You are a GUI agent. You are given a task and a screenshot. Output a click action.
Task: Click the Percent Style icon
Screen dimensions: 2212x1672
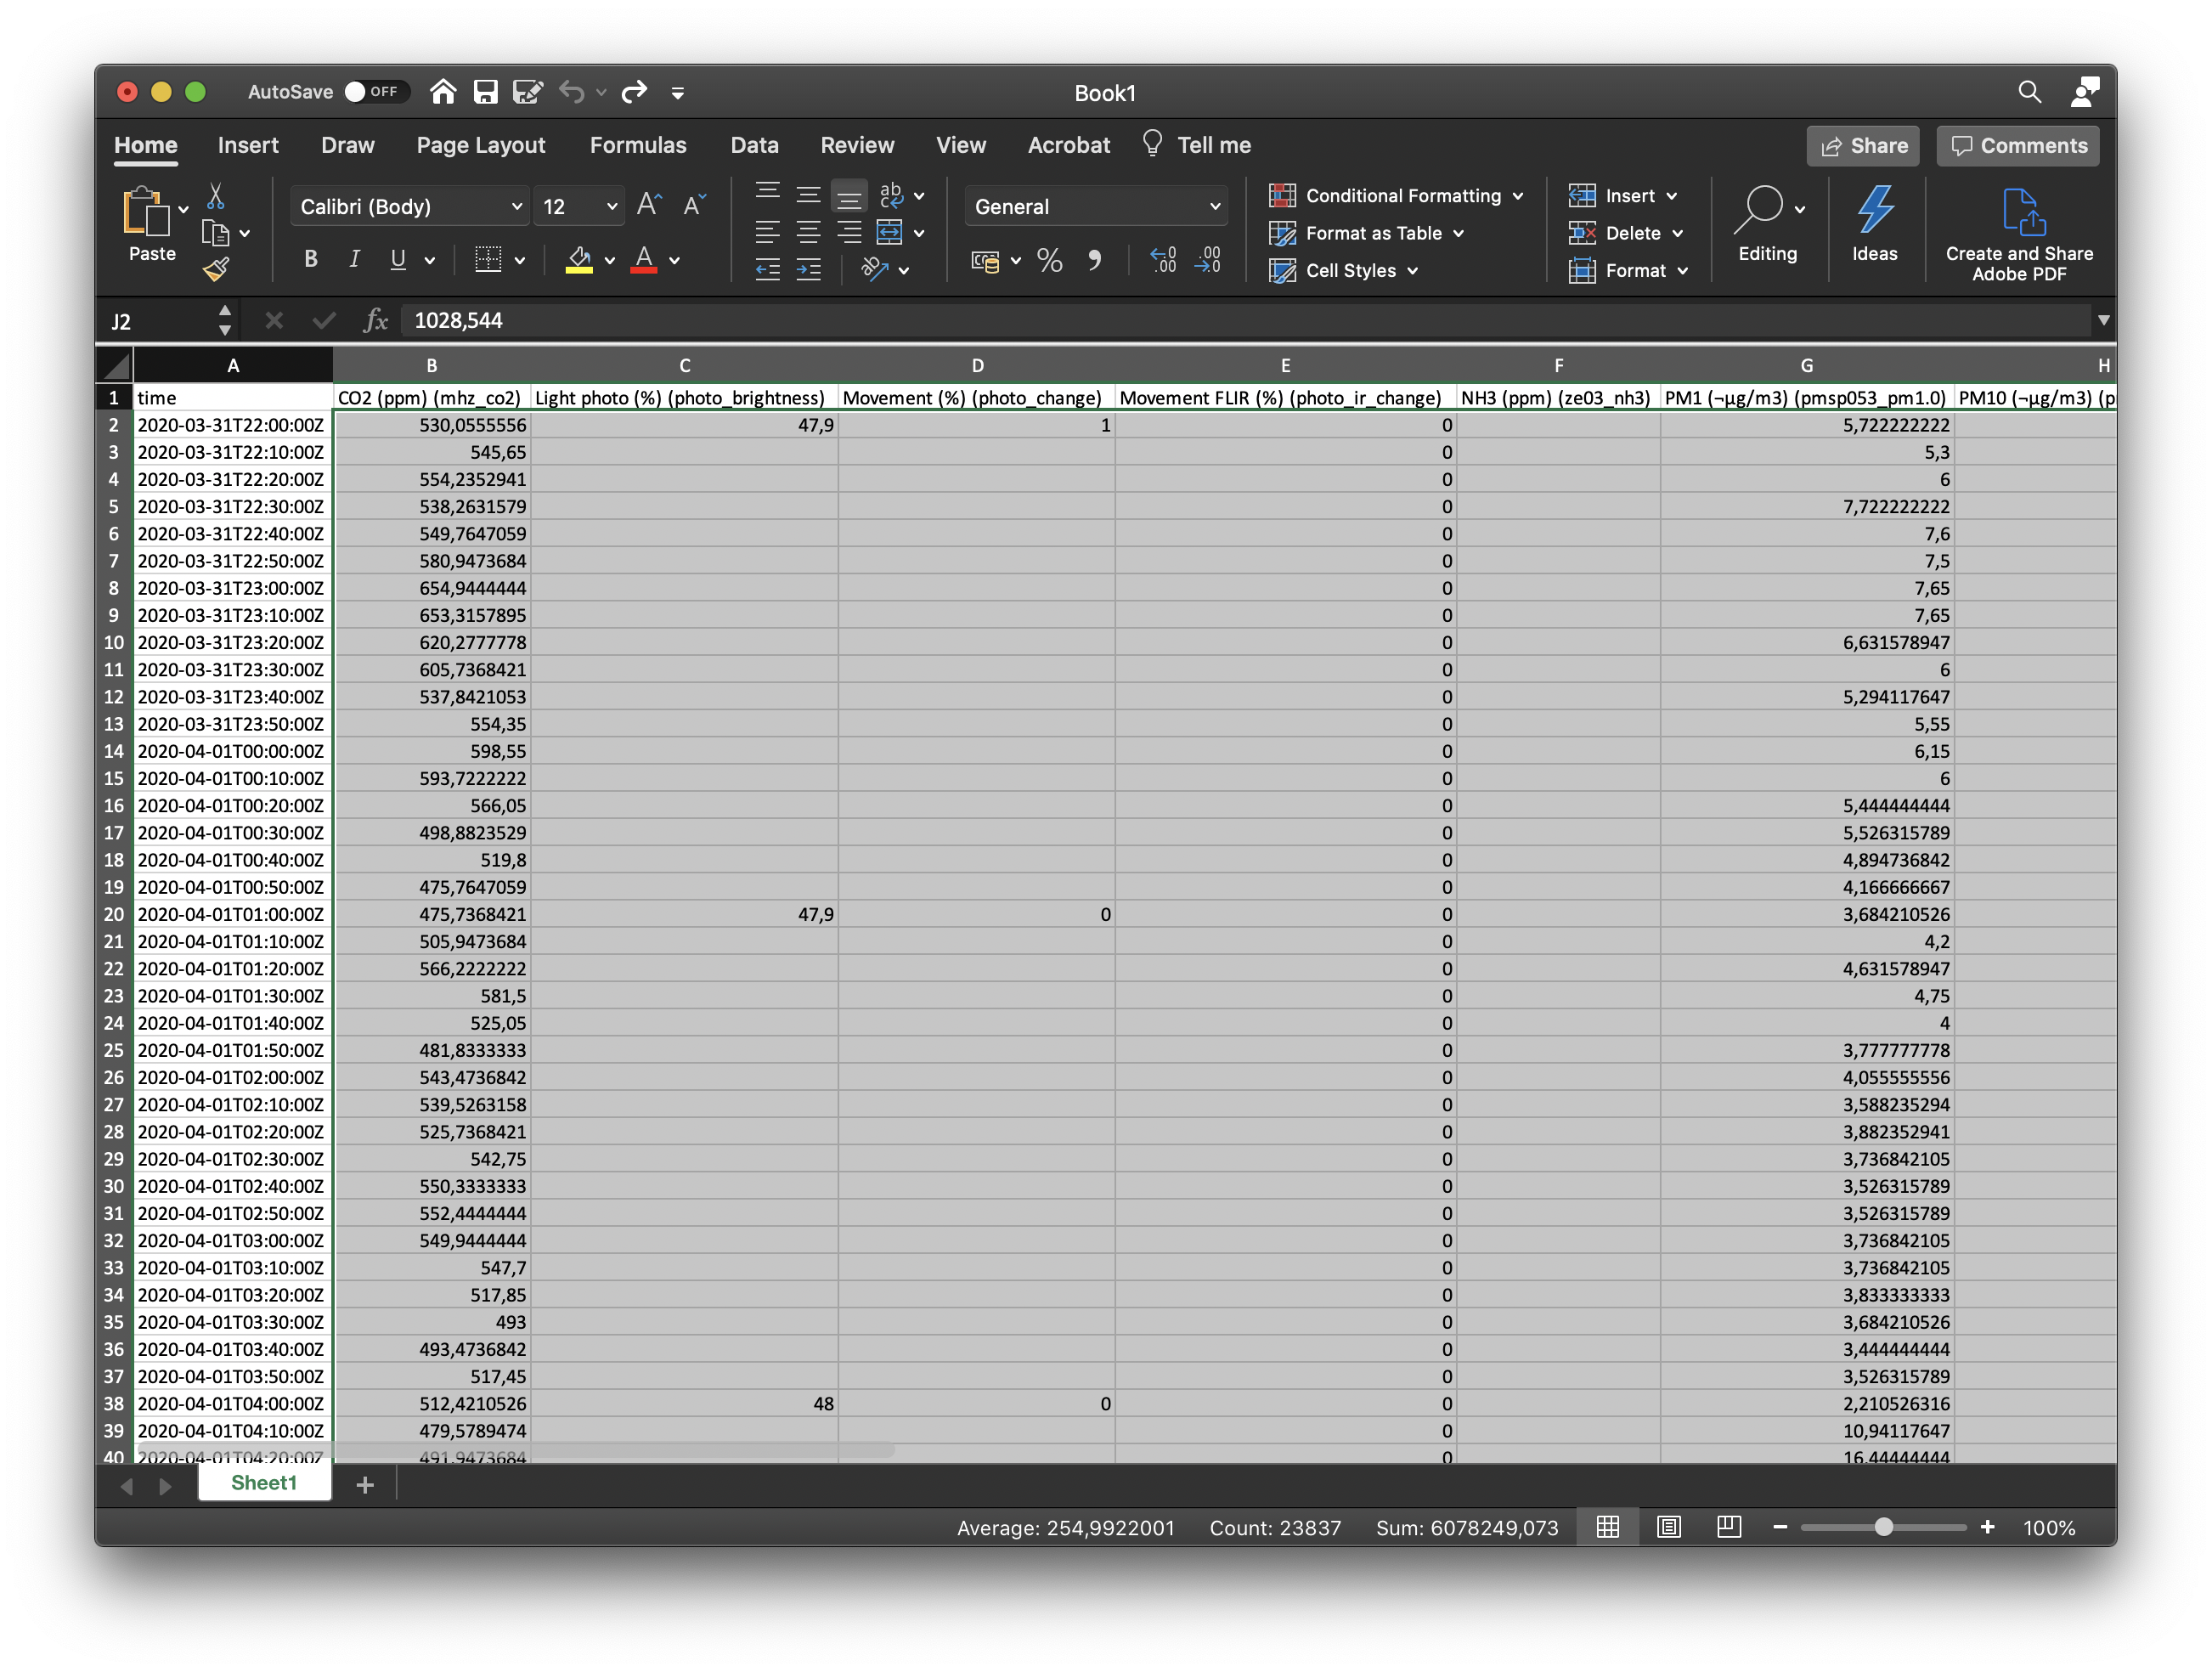(1049, 261)
